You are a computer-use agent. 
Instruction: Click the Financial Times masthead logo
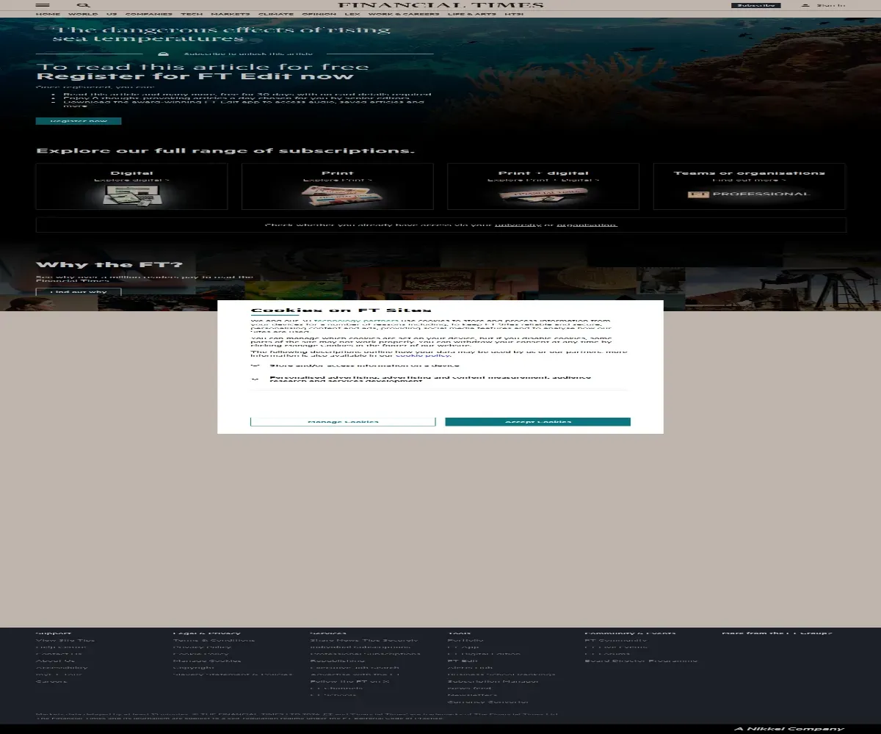(x=440, y=5)
